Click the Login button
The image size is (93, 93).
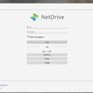click(47, 42)
